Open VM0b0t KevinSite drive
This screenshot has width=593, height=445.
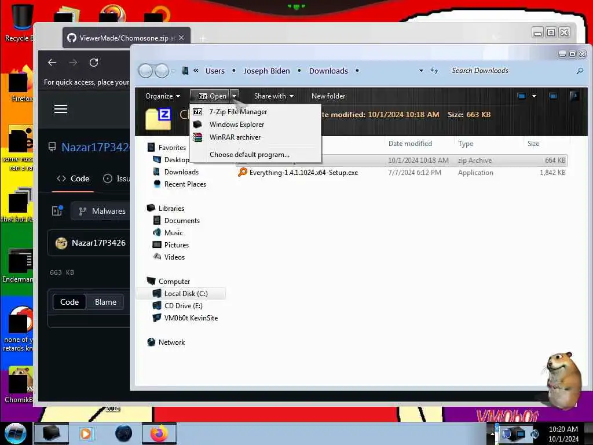(x=191, y=318)
